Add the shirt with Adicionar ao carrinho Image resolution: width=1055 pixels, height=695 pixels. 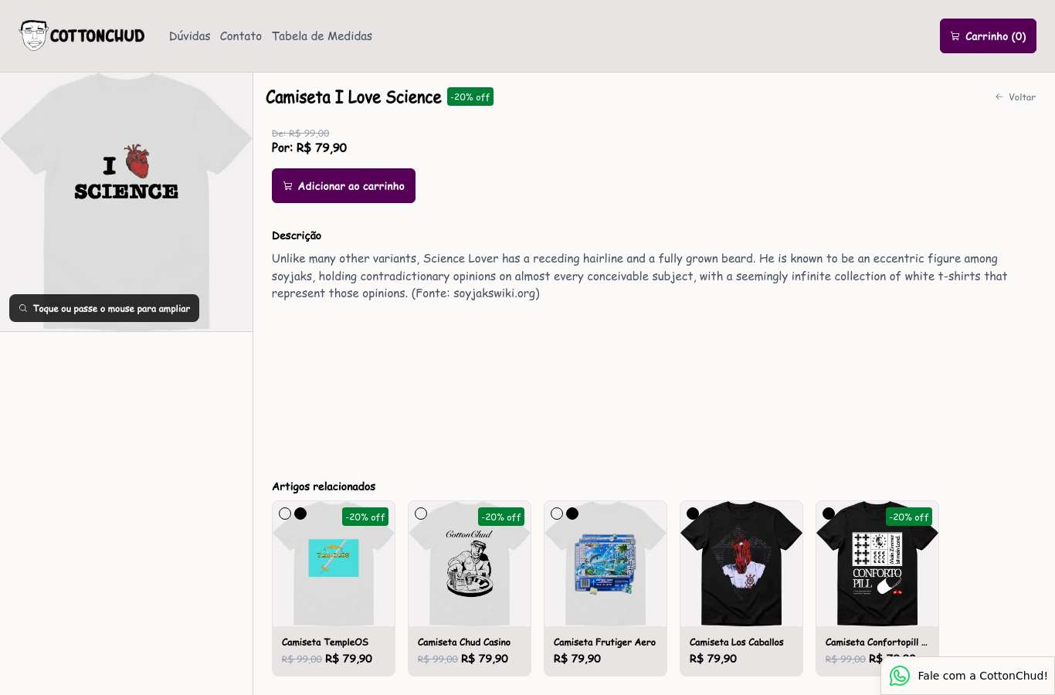click(344, 186)
